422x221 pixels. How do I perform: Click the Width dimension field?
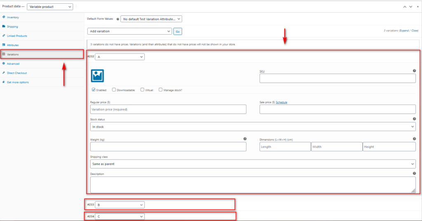click(x=337, y=147)
